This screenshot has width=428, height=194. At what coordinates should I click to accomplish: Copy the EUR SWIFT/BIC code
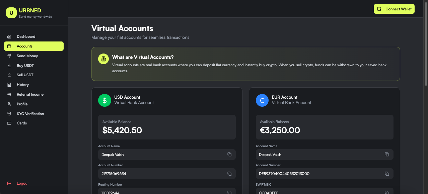pos(387,192)
